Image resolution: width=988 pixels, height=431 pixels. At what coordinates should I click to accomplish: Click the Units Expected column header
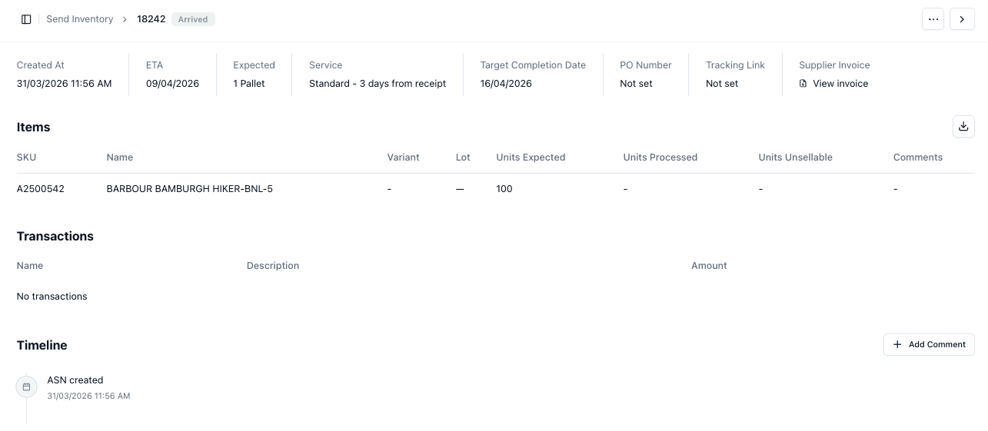coord(531,157)
